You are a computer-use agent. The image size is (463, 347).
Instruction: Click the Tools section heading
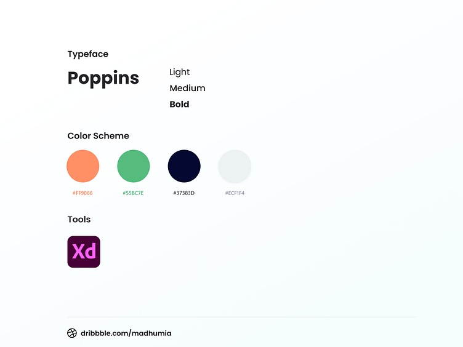(x=79, y=220)
